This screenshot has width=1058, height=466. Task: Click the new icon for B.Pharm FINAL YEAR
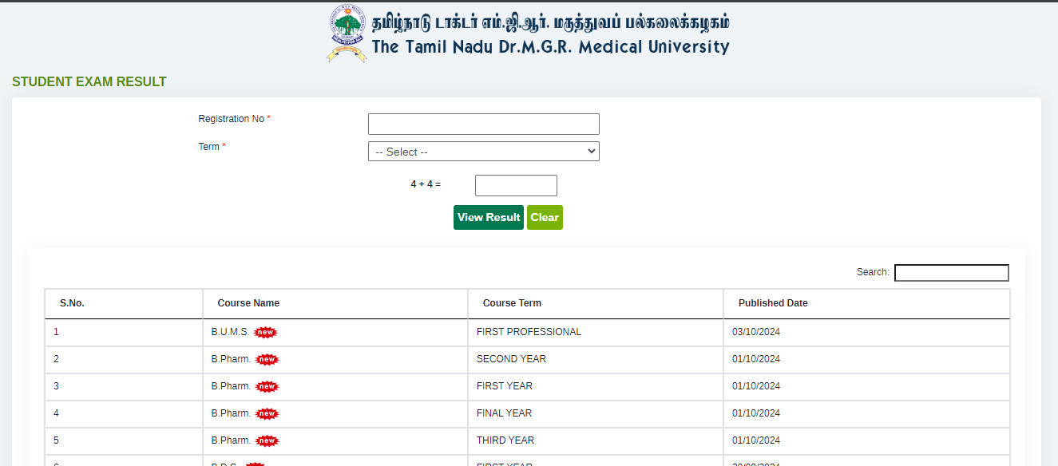click(x=267, y=413)
